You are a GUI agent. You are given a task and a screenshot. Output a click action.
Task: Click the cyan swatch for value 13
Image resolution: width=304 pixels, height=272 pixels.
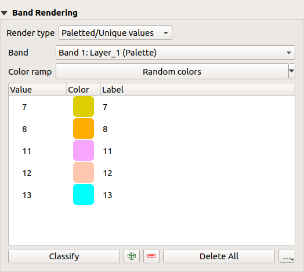pyautogui.click(x=84, y=194)
